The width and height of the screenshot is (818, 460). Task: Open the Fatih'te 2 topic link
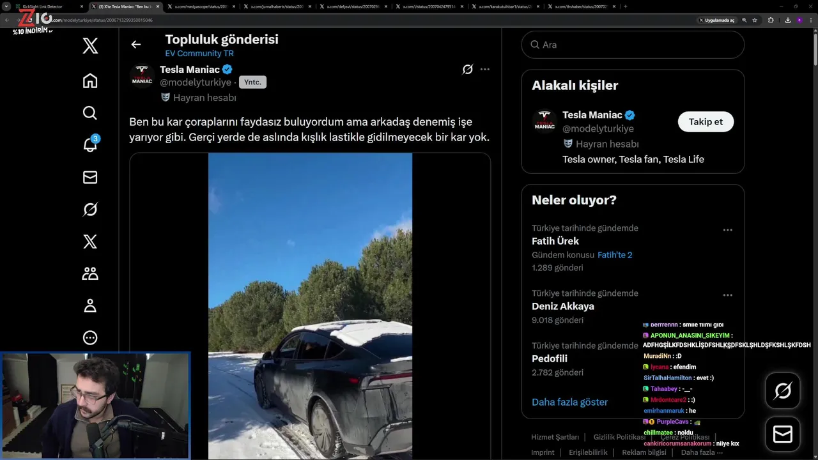tap(615, 255)
